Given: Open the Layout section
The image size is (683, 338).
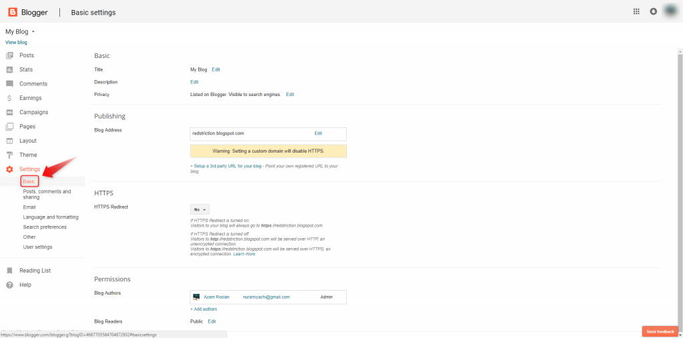Looking at the screenshot, I should click(28, 141).
